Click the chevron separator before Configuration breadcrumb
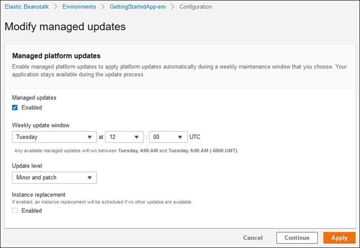The height and width of the screenshot is (248, 360). coord(173,7)
